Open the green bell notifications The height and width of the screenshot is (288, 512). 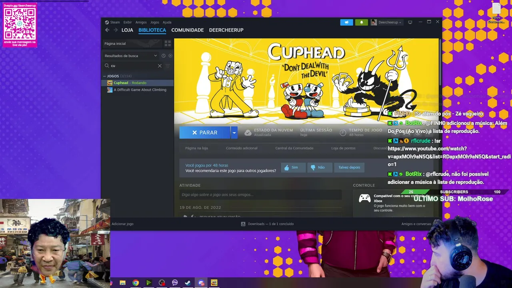pos(362,22)
